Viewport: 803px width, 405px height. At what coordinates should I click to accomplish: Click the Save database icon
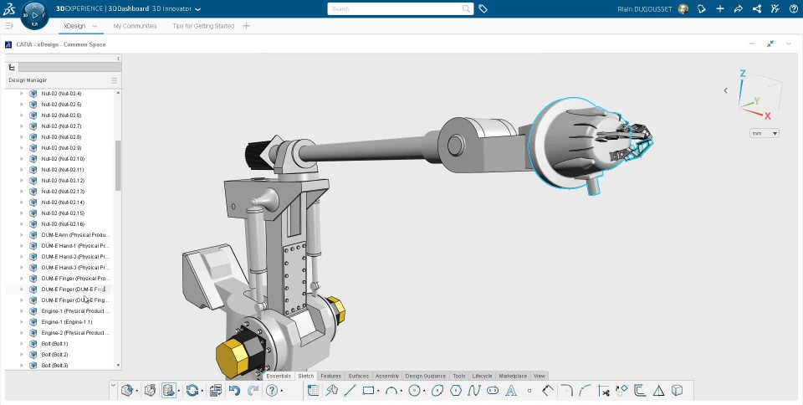pyautogui.click(x=168, y=391)
